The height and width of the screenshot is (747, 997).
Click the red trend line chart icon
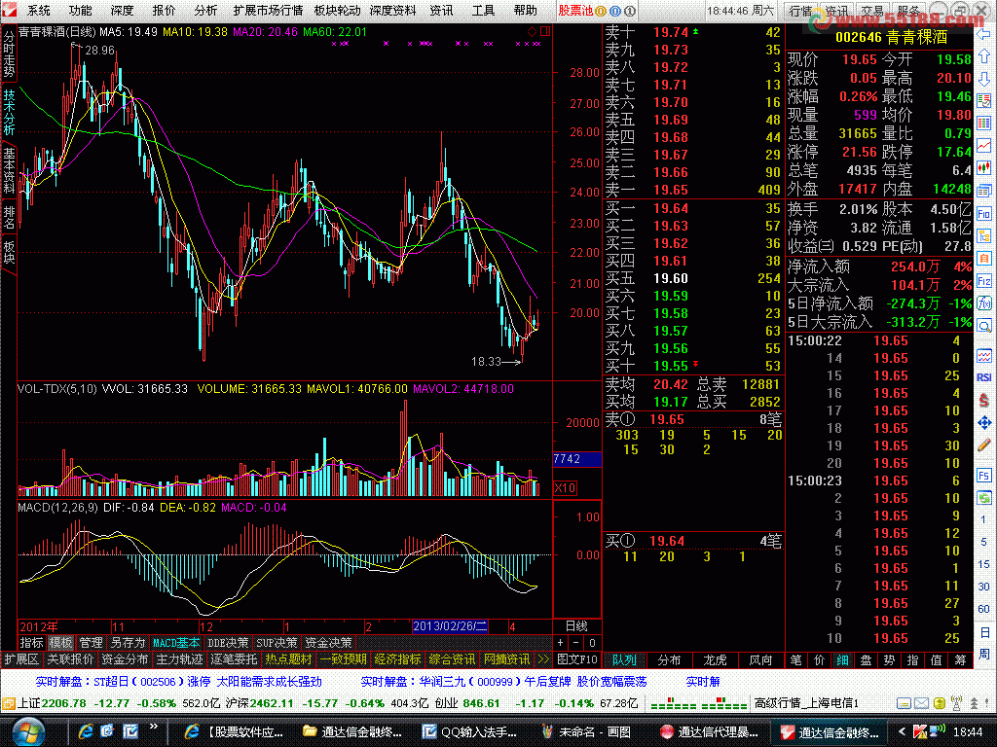984,146
